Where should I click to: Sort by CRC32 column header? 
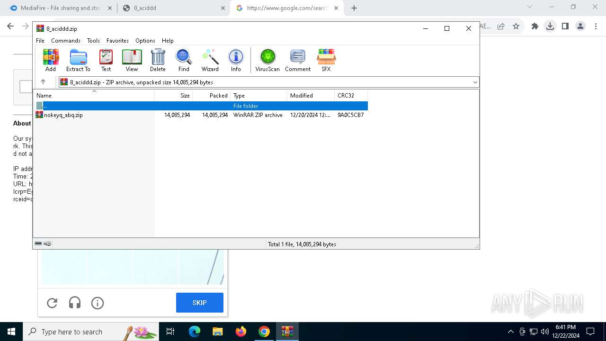[351, 95]
